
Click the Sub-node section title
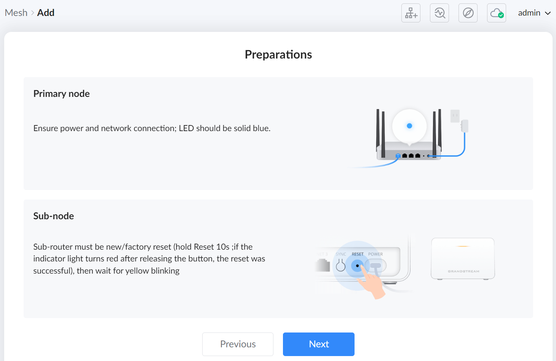click(54, 216)
